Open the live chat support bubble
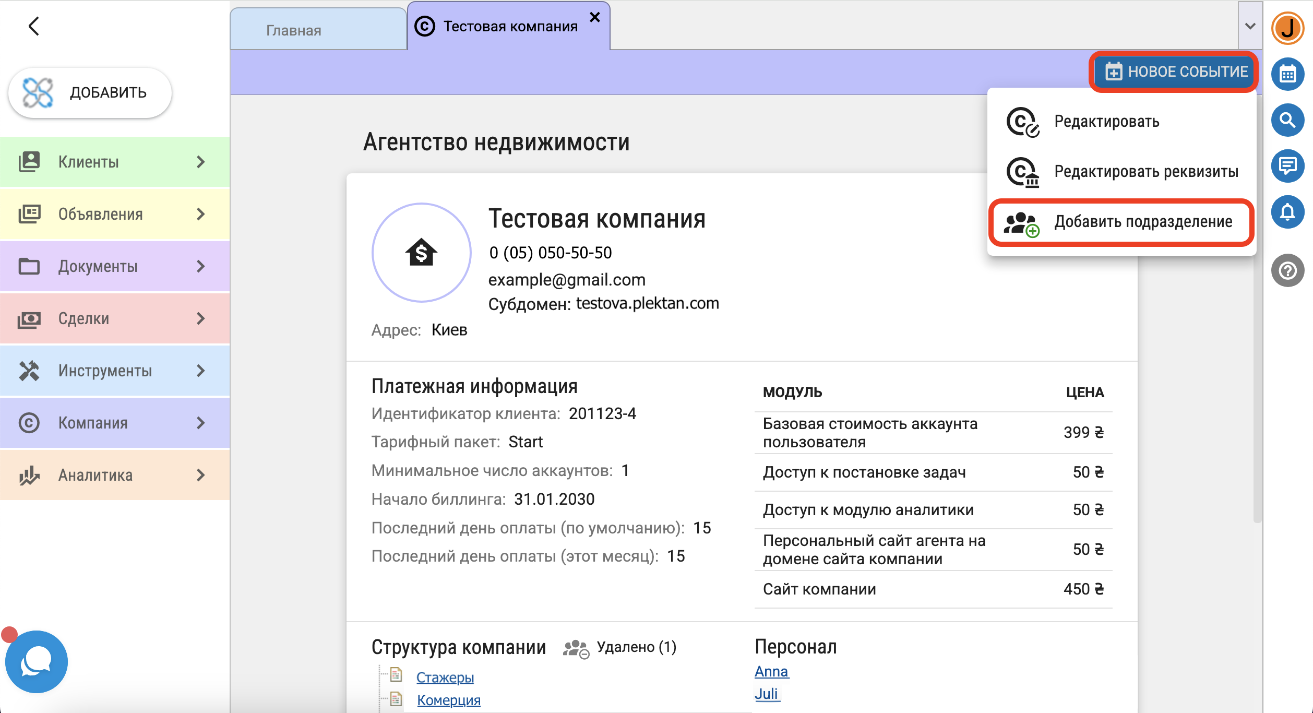This screenshot has height=713, width=1313. (x=37, y=662)
